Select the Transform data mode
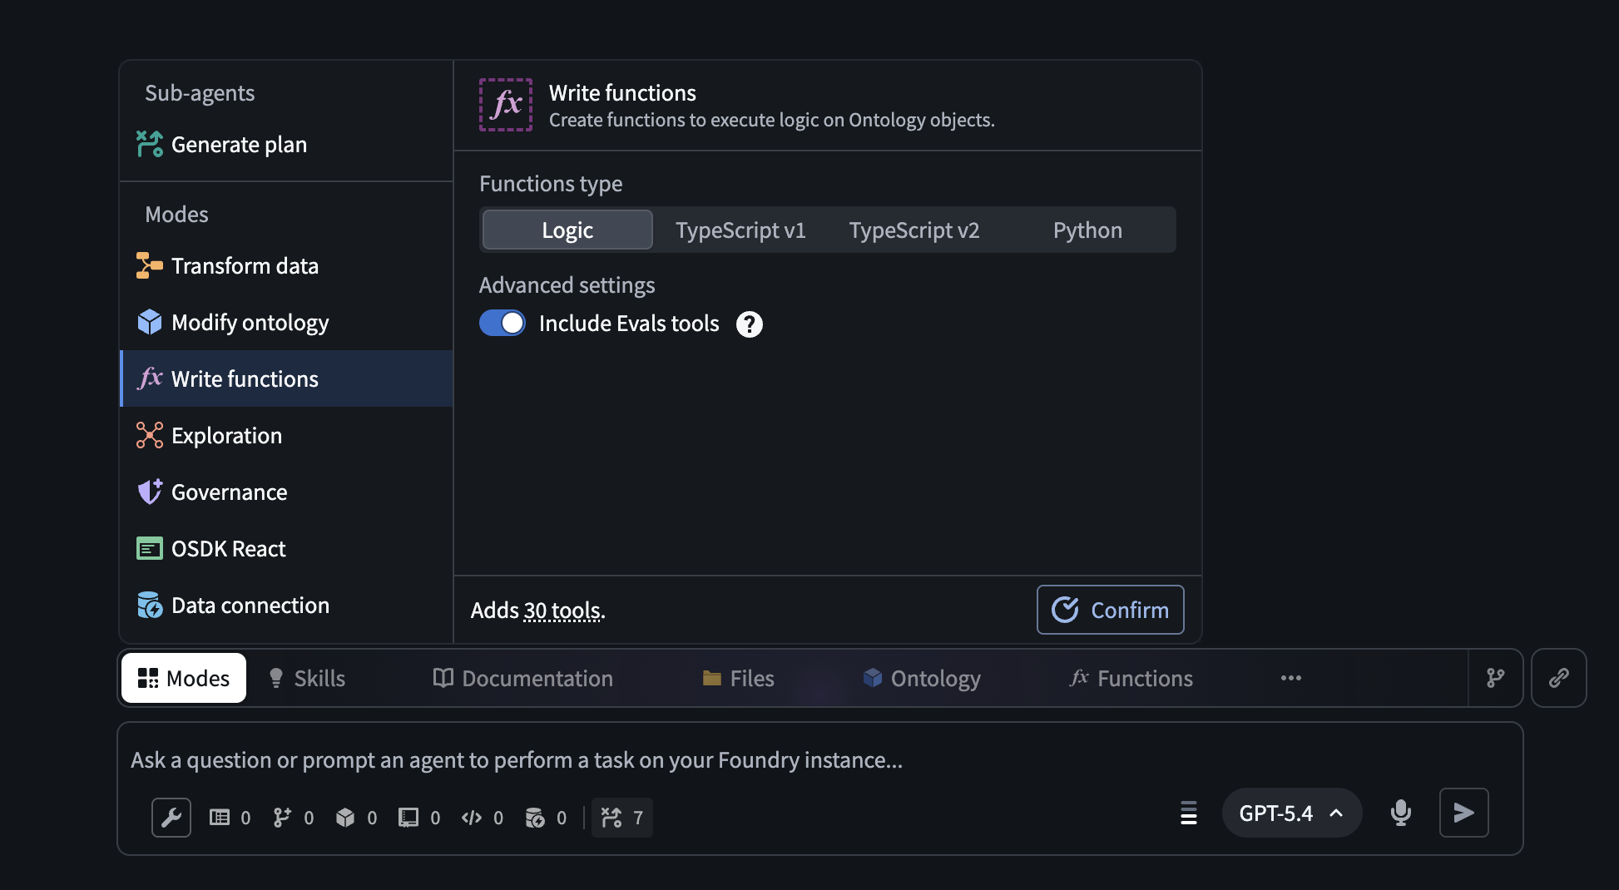The width and height of the screenshot is (1619, 890). pyautogui.click(x=245, y=265)
